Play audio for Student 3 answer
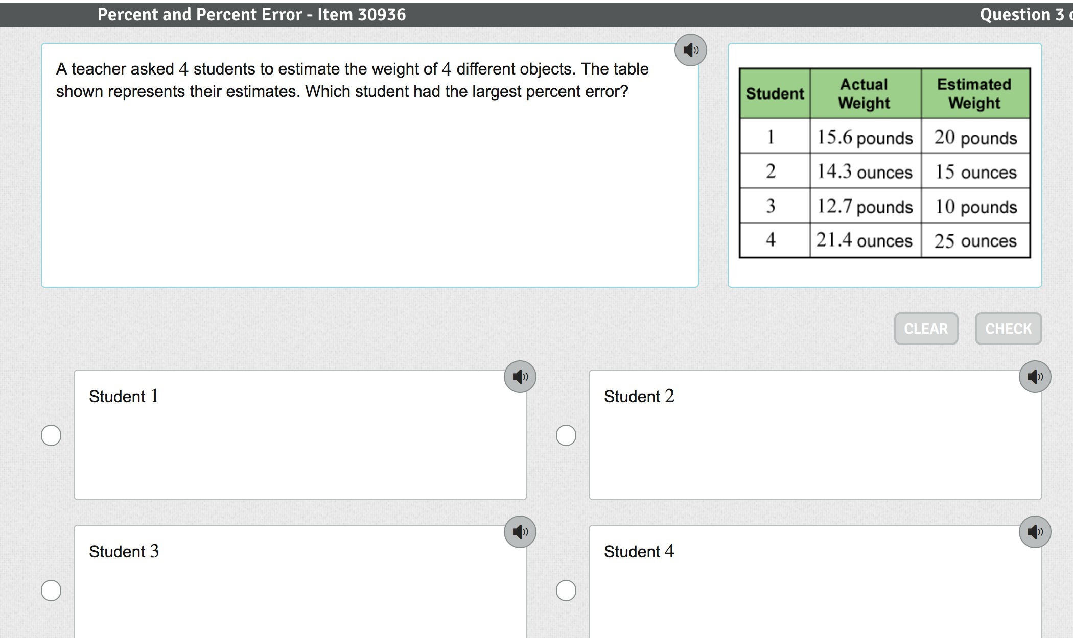 click(x=520, y=532)
